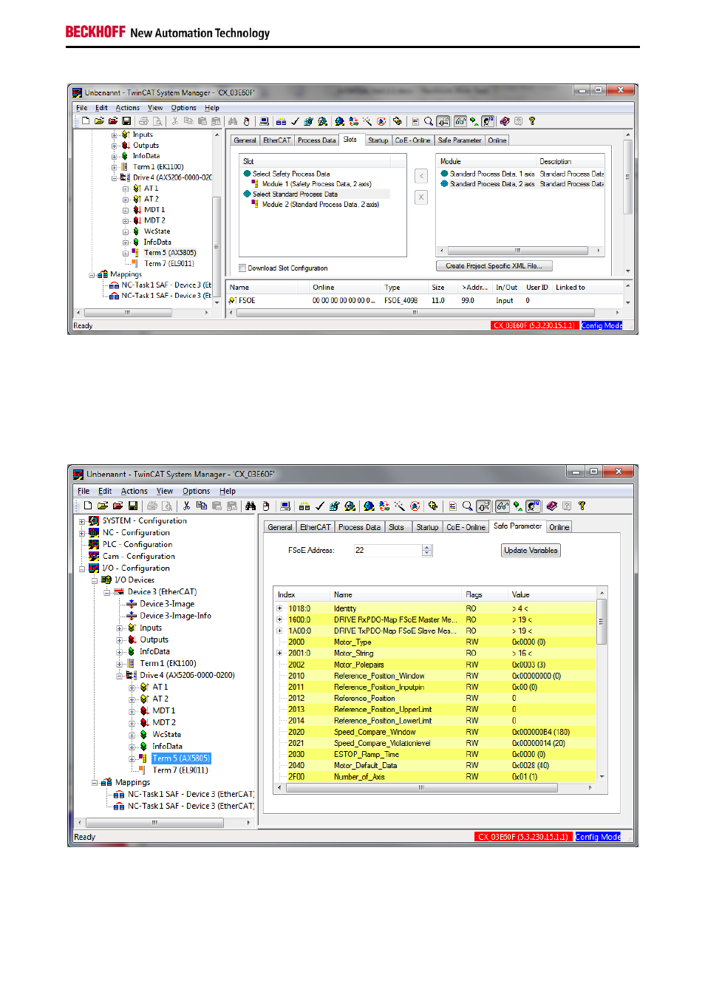Select WcState in Safe Parameter window tree
The image size is (705, 998).
(x=166, y=735)
